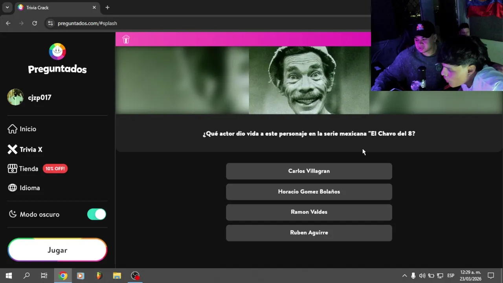This screenshot has height=283, width=503.
Task: Open the Windows Start menu
Action: (x=9, y=276)
